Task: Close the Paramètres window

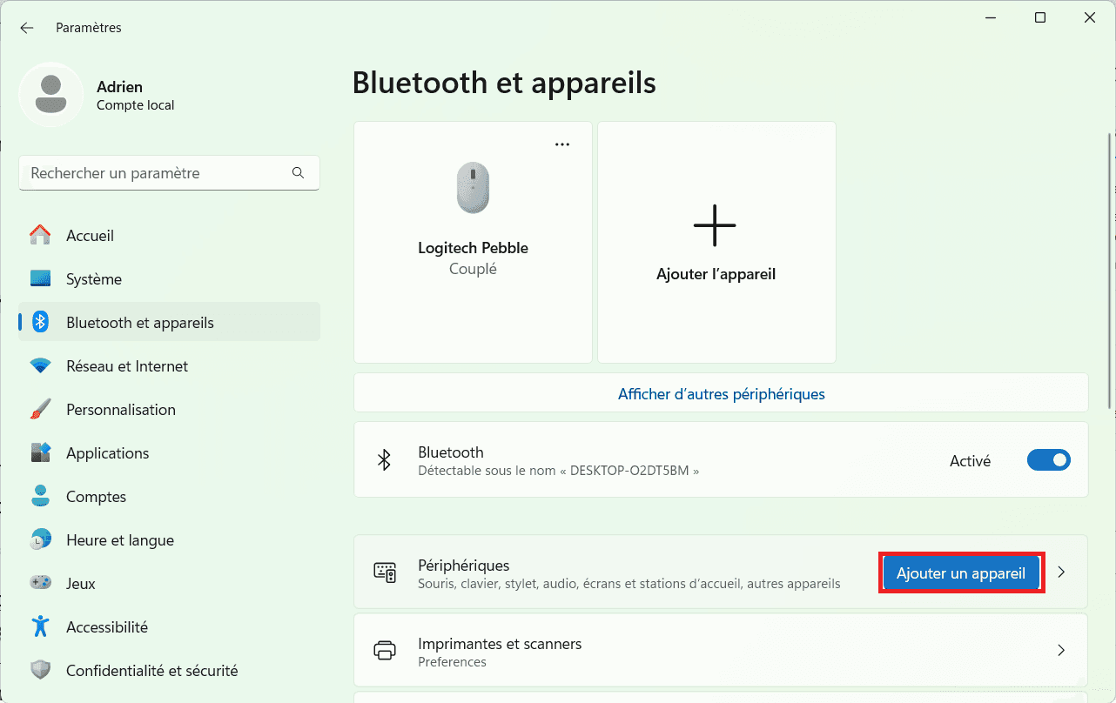Action: (1090, 18)
